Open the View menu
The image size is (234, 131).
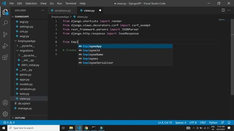(43, 3)
